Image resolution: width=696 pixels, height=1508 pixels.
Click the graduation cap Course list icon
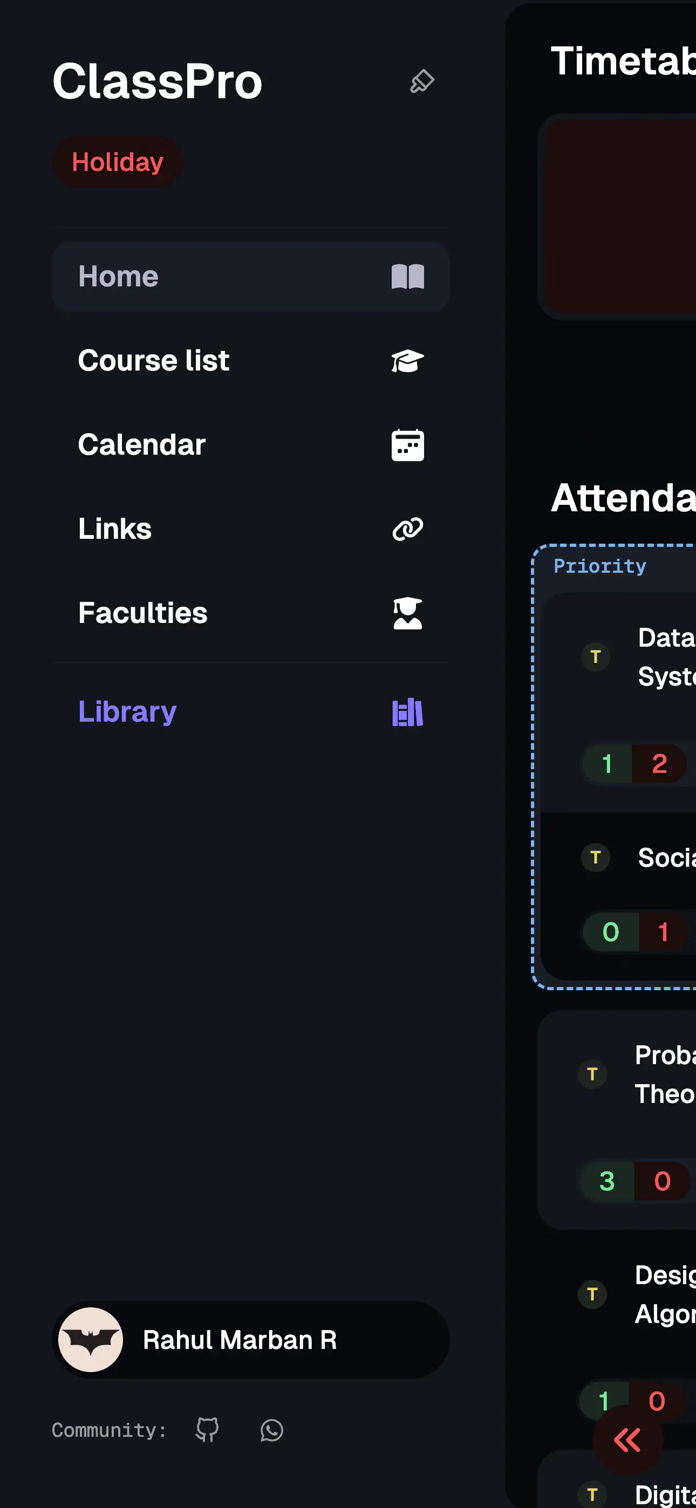(x=407, y=361)
